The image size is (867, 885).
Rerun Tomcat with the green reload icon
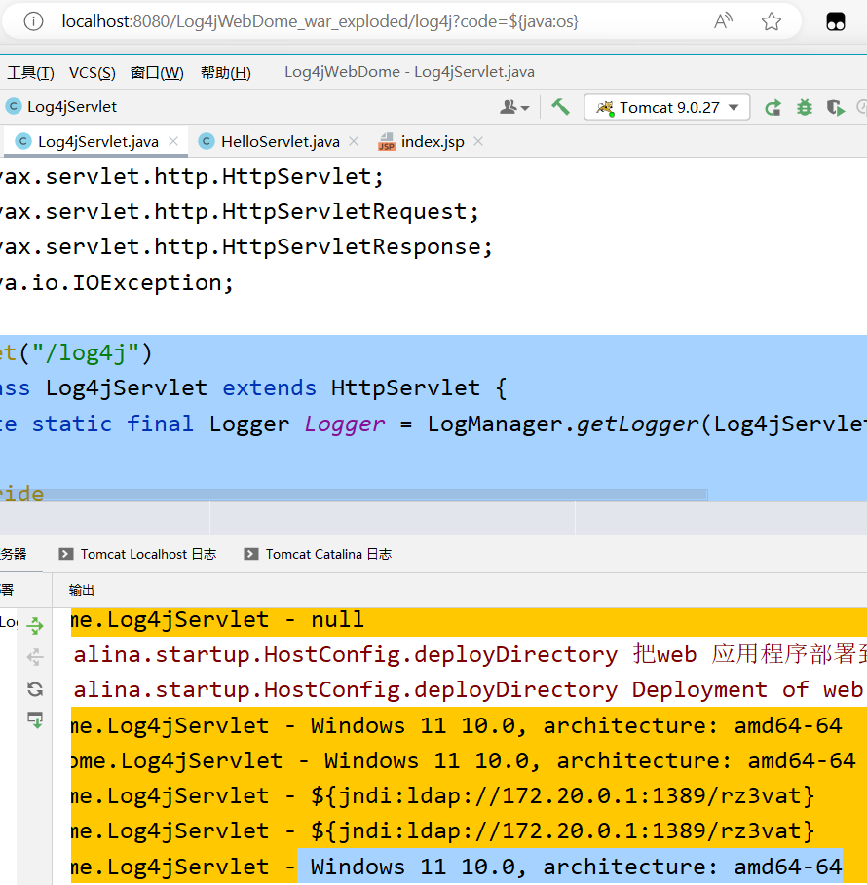[x=773, y=107]
